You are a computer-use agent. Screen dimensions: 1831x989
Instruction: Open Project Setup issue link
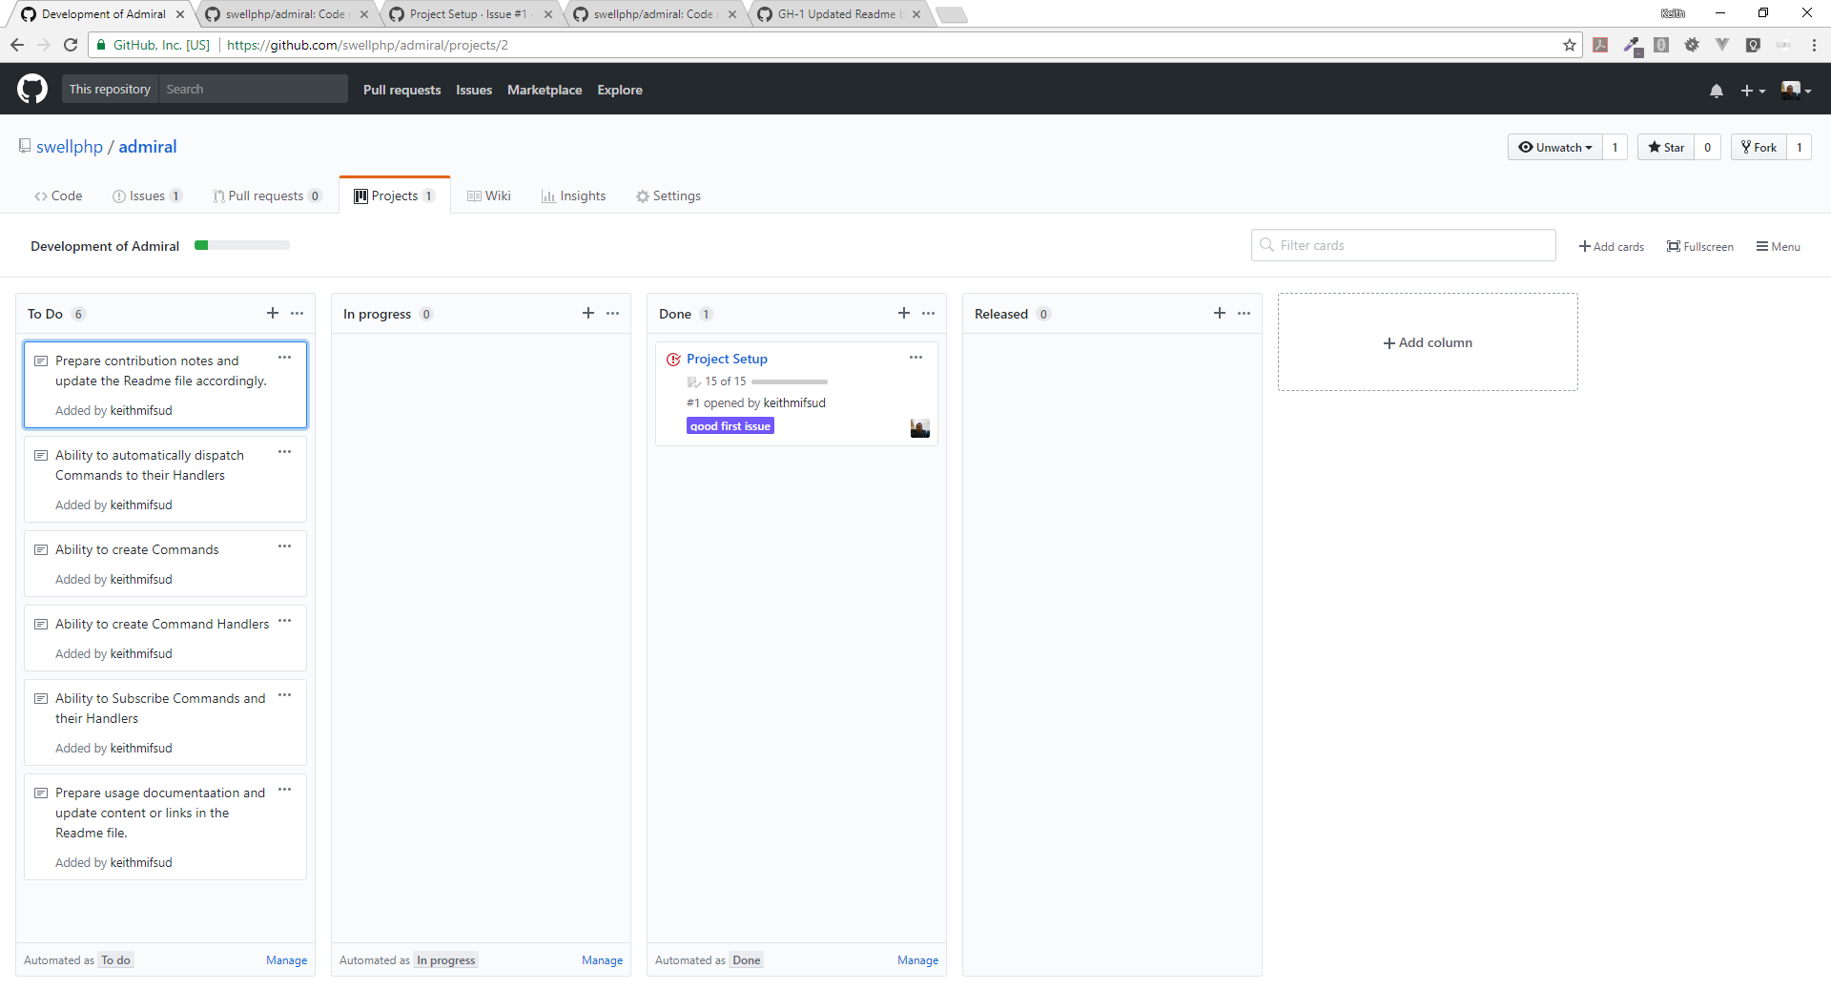(x=727, y=359)
